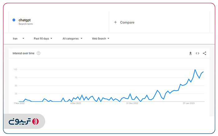The width and height of the screenshot is (218, 136).
Task: Edit the chatgpt search term
Action: pyautogui.click(x=25, y=20)
